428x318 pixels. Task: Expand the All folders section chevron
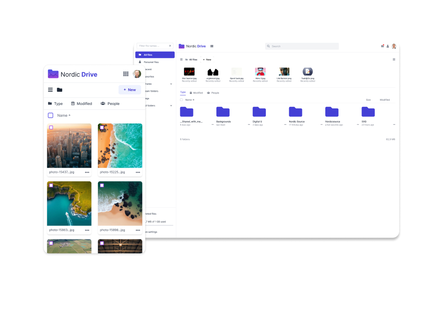[x=171, y=105]
